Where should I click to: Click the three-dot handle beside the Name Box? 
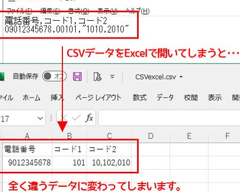(x=51, y=118)
